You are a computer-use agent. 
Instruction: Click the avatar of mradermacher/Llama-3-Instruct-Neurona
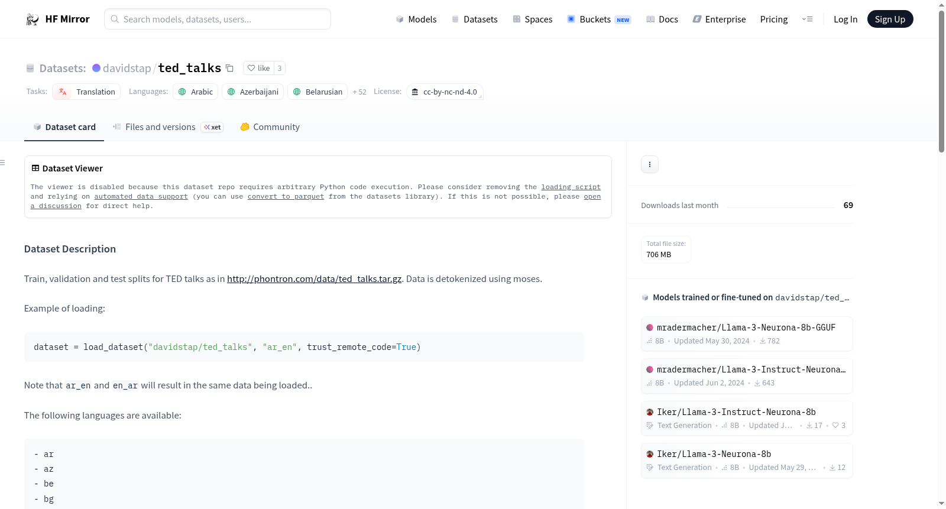[650, 369]
